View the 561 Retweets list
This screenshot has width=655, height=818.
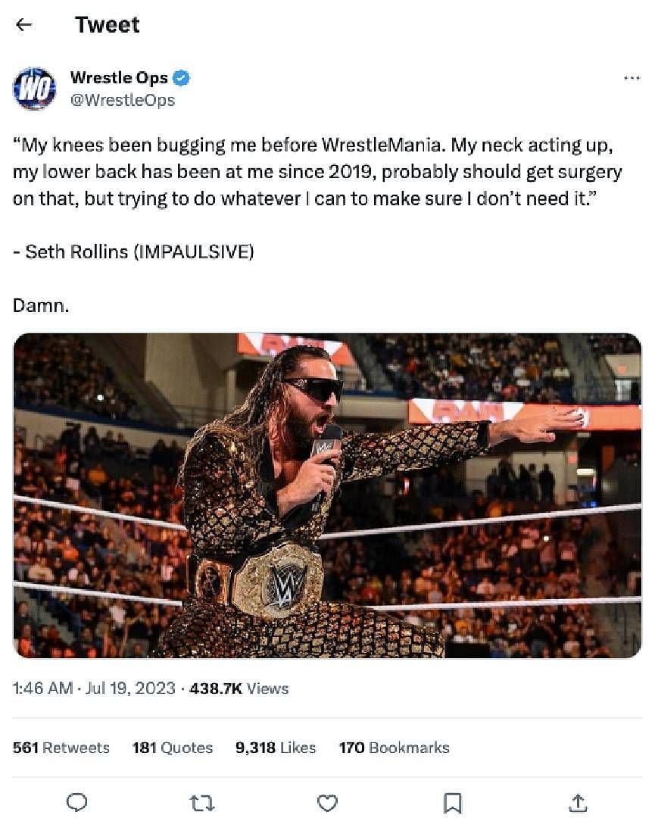pos(61,748)
